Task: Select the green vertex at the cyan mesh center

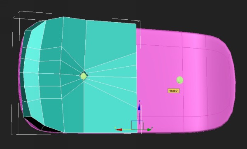Action: coord(84,76)
